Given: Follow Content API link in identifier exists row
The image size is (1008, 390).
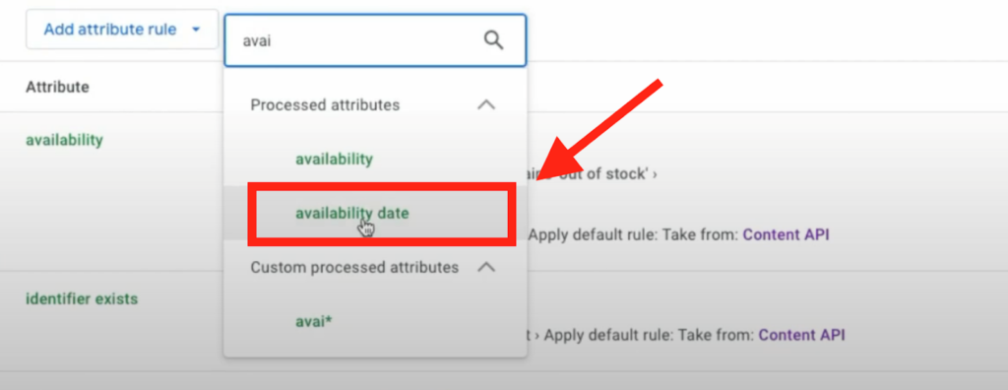Looking at the screenshot, I should pos(801,335).
